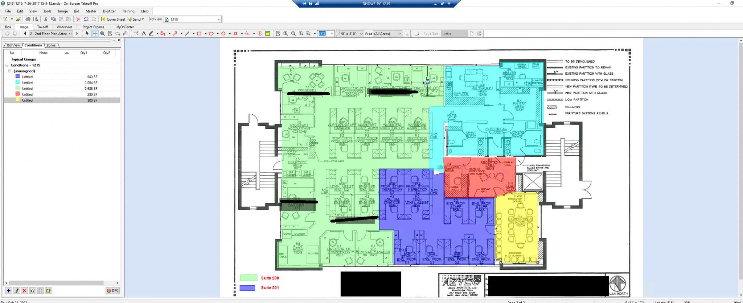The height and width of the screenshot is (303, 743).
Task: Click the Print icon in the top toolbar
Action: [28, 19]
